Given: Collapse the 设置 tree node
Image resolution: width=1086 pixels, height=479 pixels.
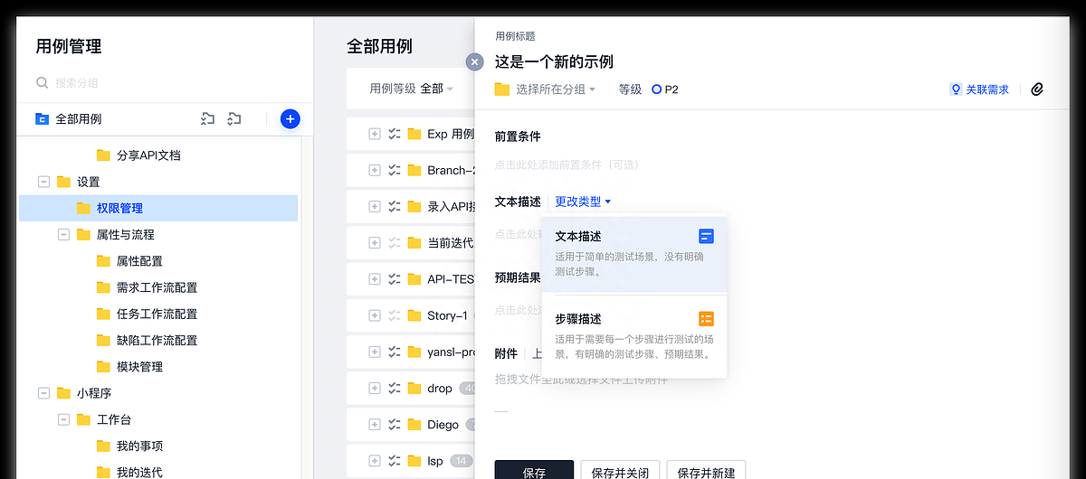Looking at the screenshot, I should coord(43,182).
